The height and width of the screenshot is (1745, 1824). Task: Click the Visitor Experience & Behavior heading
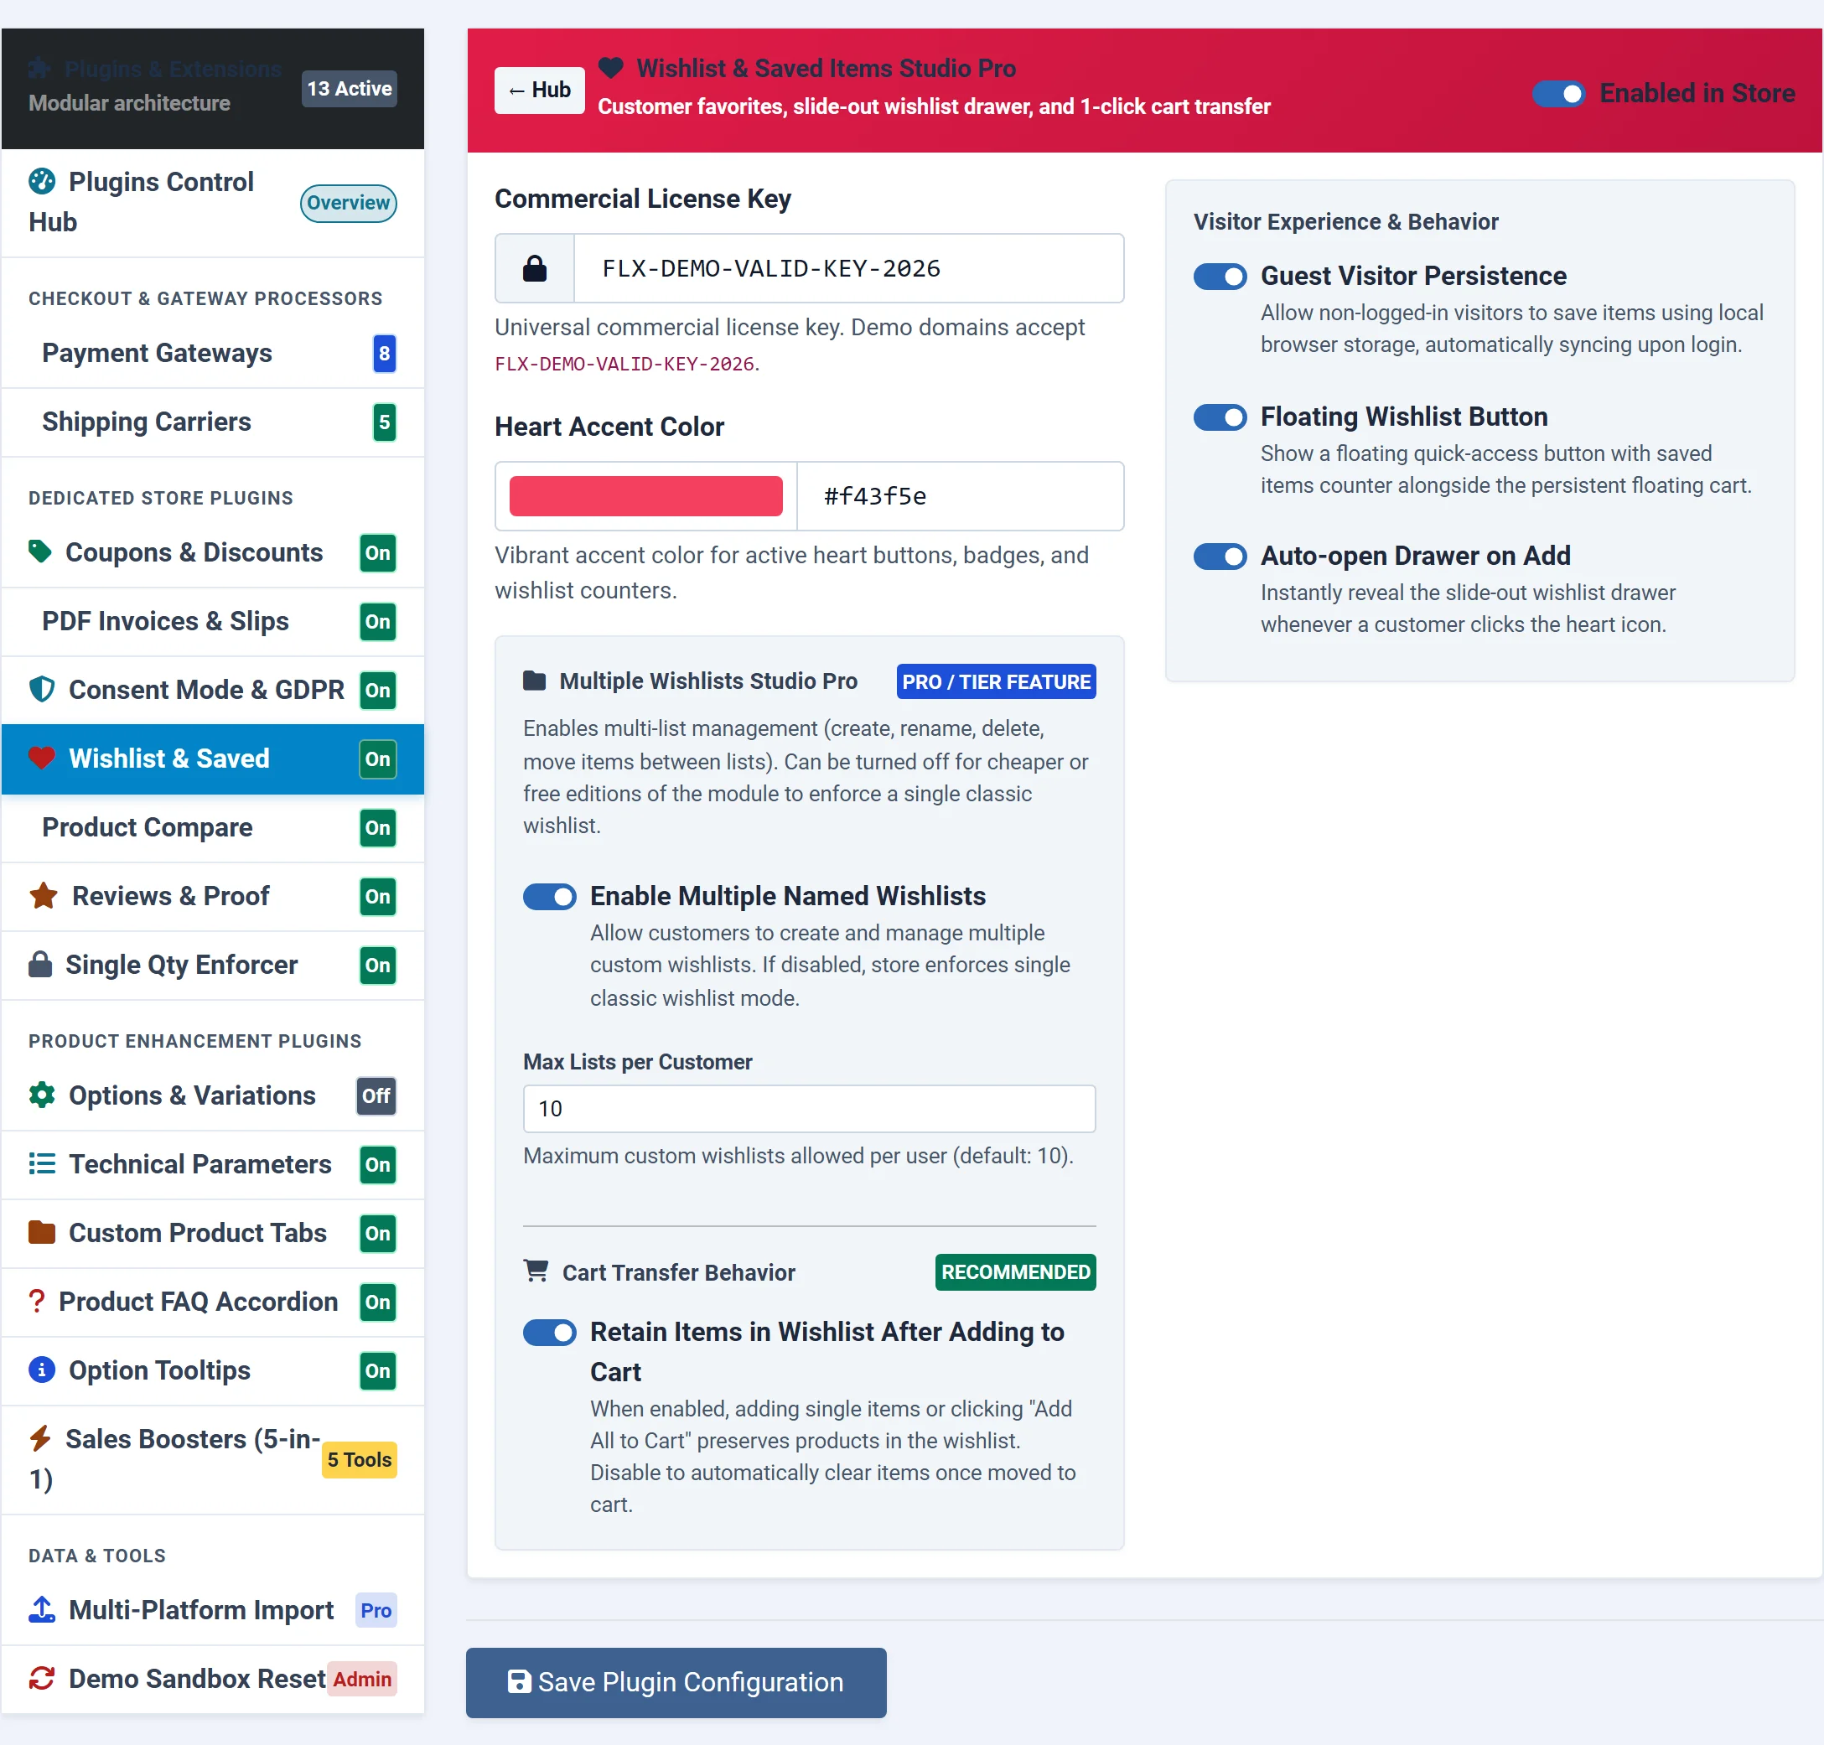(x=1345, y=221)
